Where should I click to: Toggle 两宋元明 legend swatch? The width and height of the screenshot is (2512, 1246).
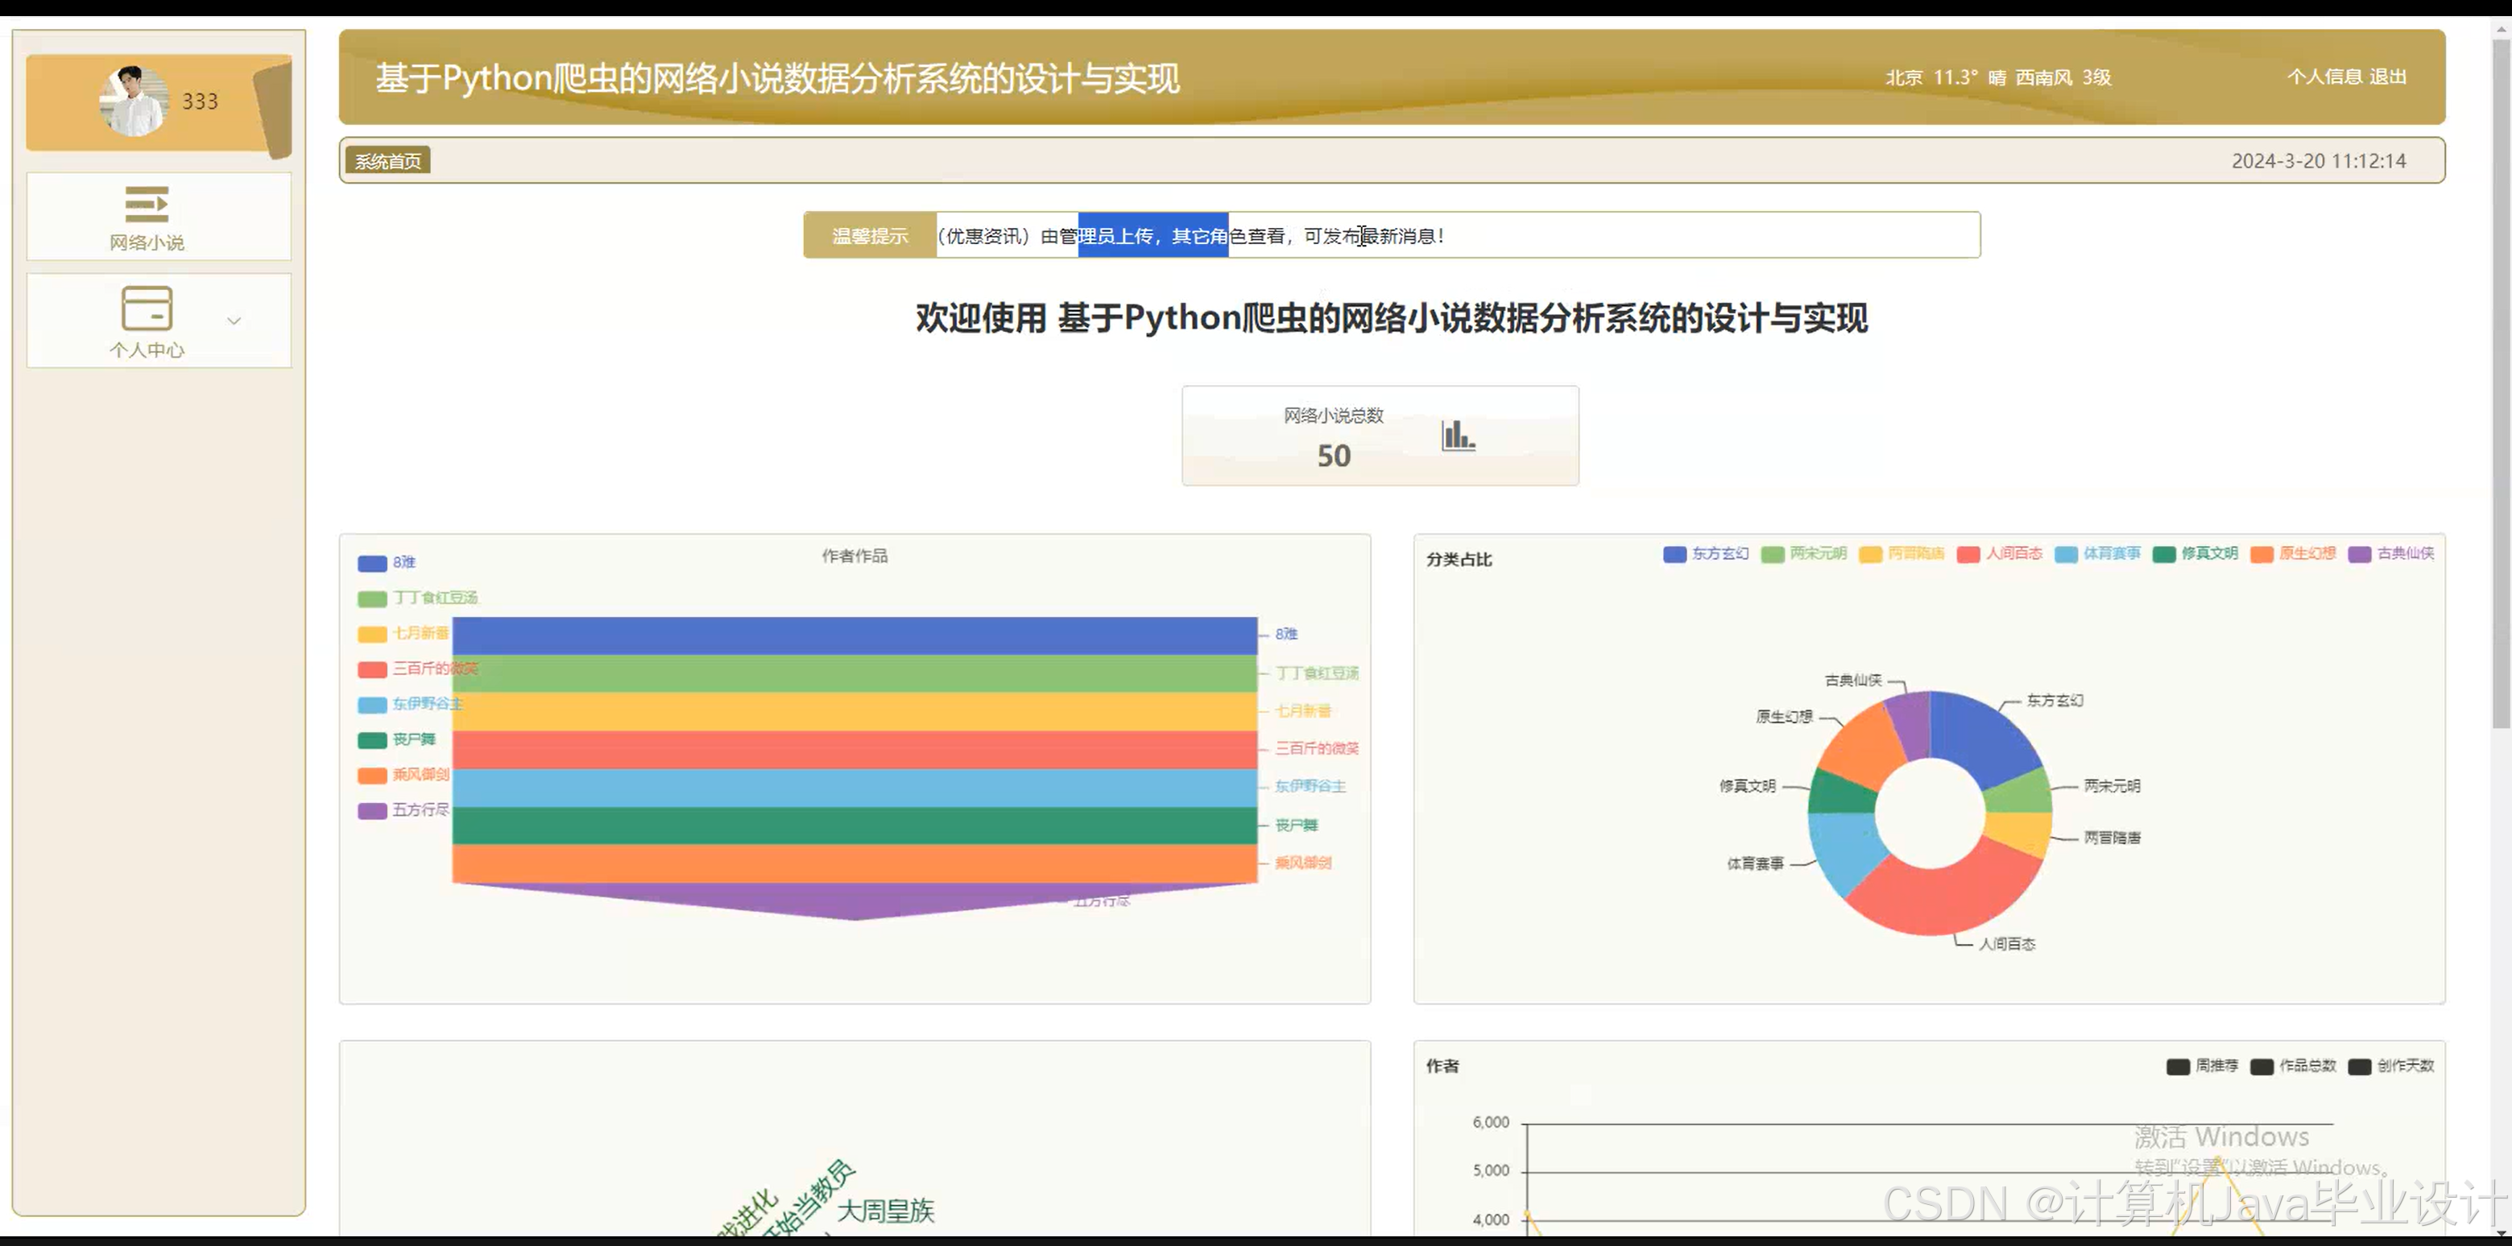[1772, 554]
